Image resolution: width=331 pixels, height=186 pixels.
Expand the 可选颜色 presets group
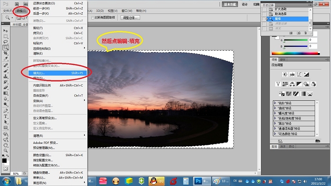(x=275, y=133)
